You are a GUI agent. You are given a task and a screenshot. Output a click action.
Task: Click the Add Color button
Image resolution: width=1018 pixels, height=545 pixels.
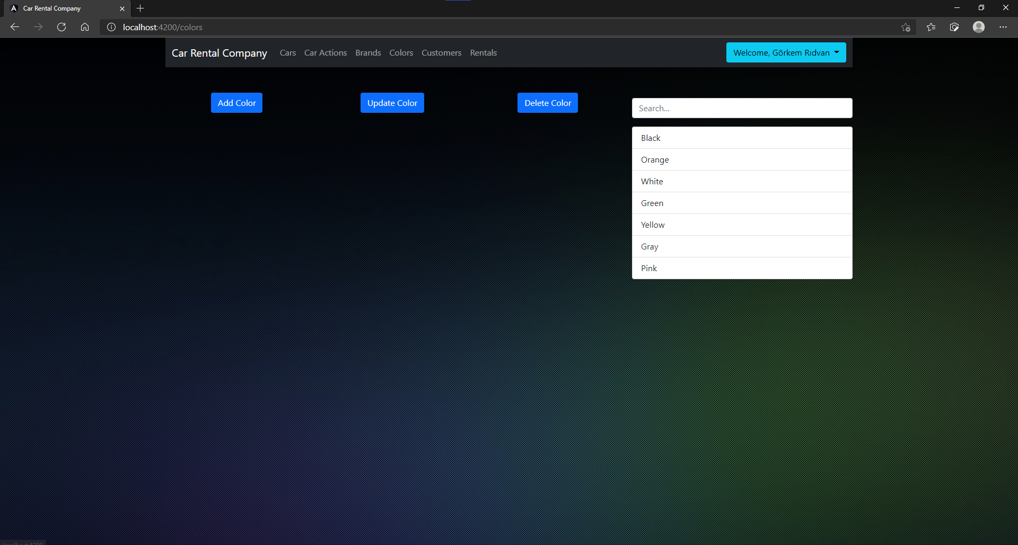(236, 103)
